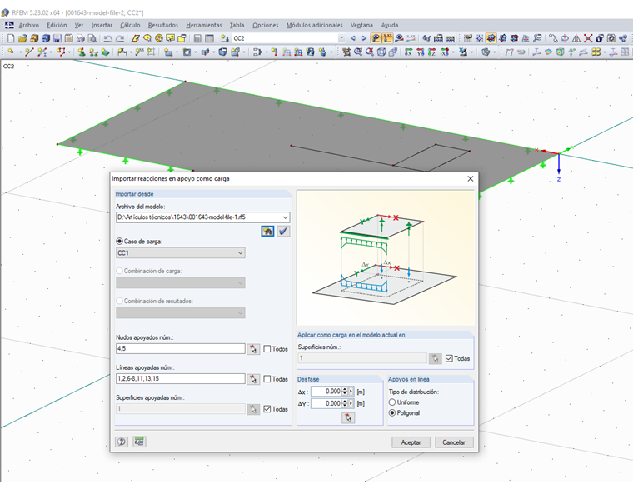Image resolution: width=633 pixels, height=489 pixels.
Task: Expand the -X view direction dropdown arrow
Action: point(453,52)
